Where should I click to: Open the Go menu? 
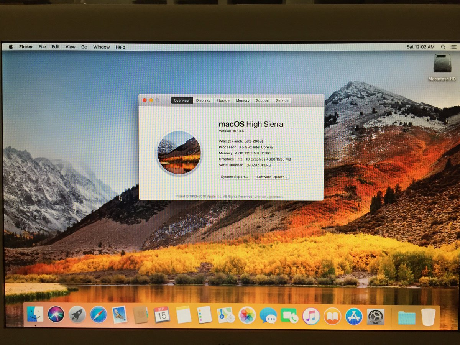(84, 47)
